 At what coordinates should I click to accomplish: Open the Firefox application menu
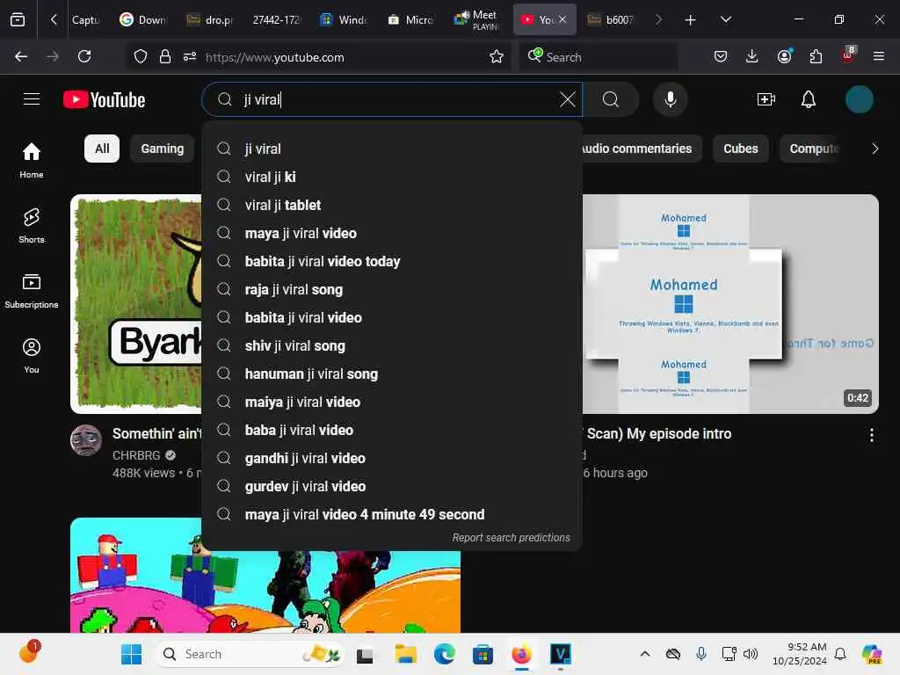tap(879, 56)
